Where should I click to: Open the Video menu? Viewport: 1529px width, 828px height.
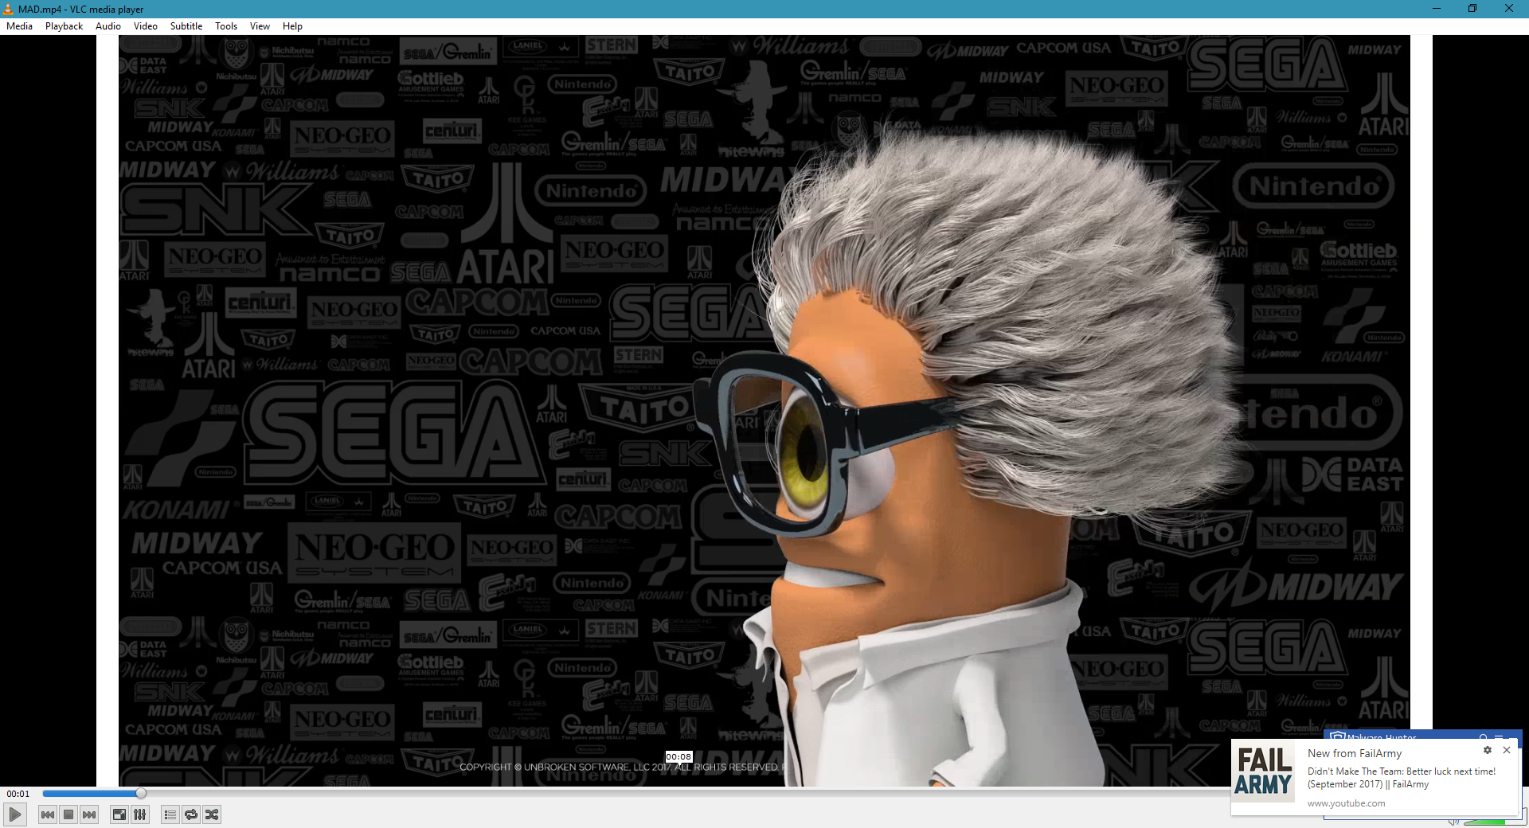click(146, 26)
